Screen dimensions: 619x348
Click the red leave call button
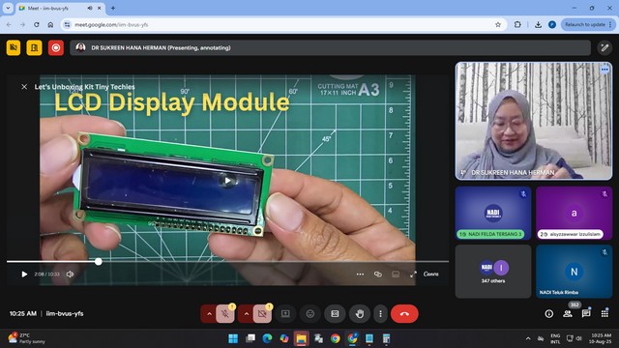[404, 313]
